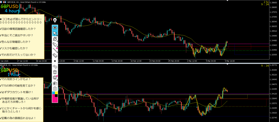Image resolution: width=279 pixels, height=122 pixels.
Task: Open the screen board tool with the pink dot
Action: pos(55,78)
